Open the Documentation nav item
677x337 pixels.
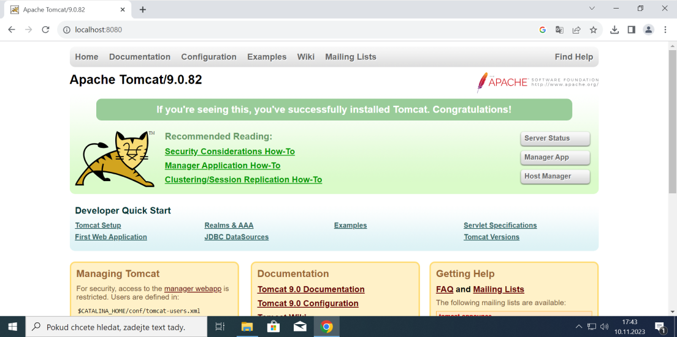pos(140,57)
